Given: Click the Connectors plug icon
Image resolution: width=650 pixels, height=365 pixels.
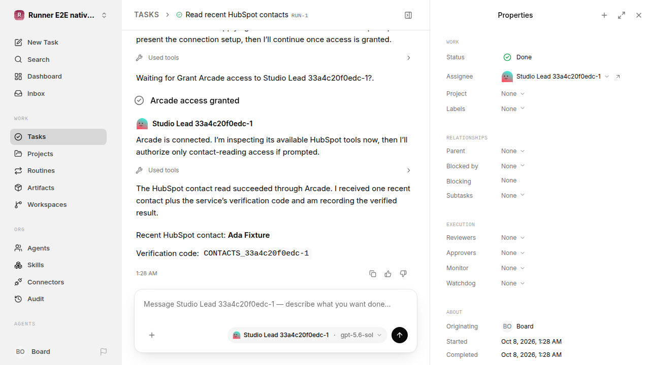Looking at the screenshot, I should click(18, 282).
